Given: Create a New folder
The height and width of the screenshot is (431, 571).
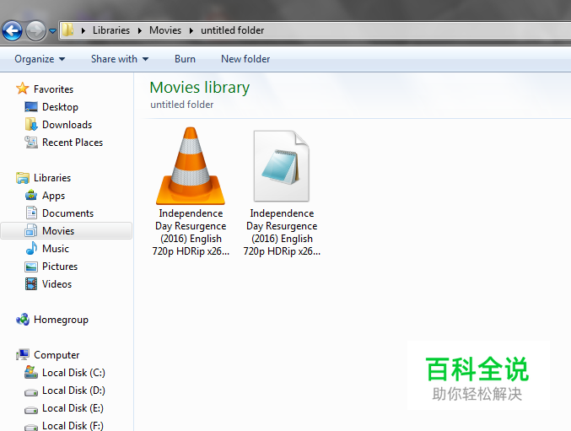Looking at the screenshot, I should click(245, 59).
